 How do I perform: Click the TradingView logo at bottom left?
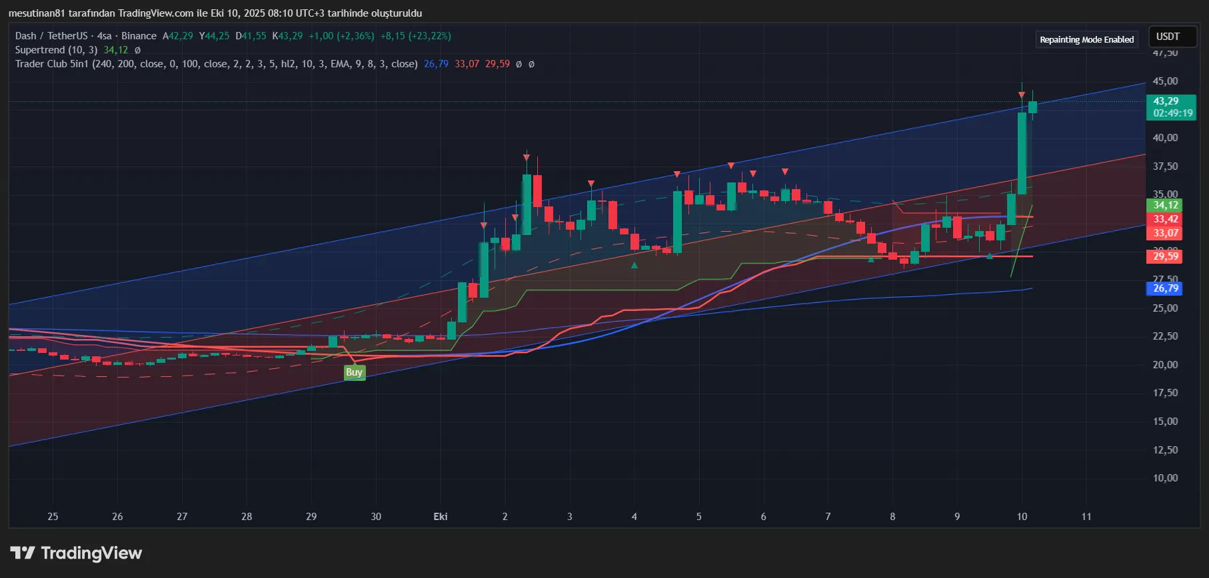pos(76,553)
